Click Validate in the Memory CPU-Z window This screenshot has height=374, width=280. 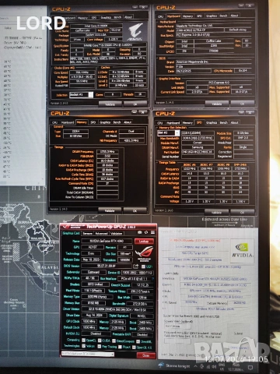tap(110, 210)
